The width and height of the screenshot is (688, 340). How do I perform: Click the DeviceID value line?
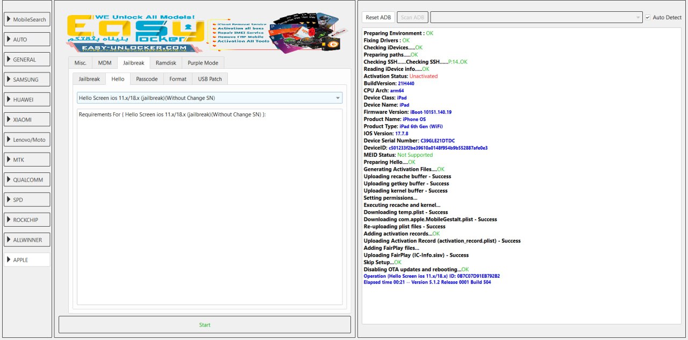[x=425, y=148]
